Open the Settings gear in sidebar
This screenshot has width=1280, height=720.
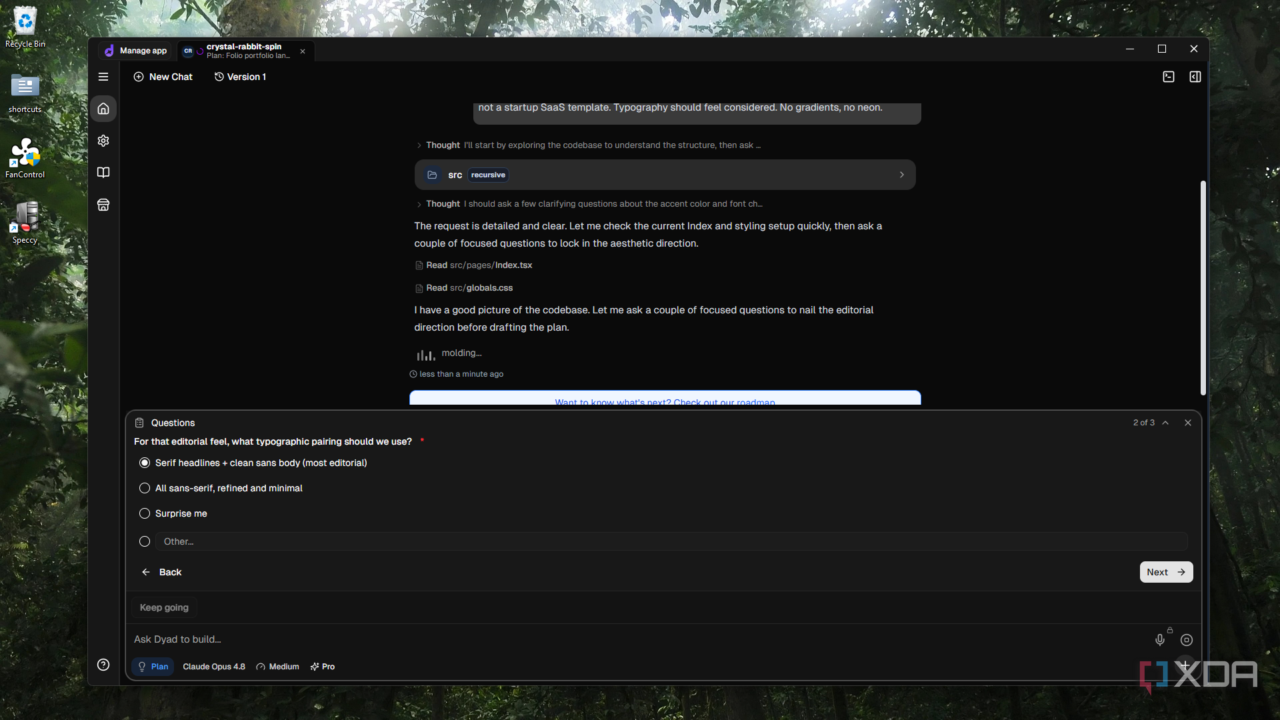(x=103, y=141)
